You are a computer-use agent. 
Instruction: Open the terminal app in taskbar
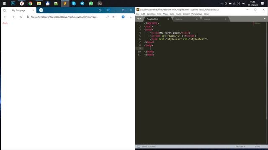[100, 3]
